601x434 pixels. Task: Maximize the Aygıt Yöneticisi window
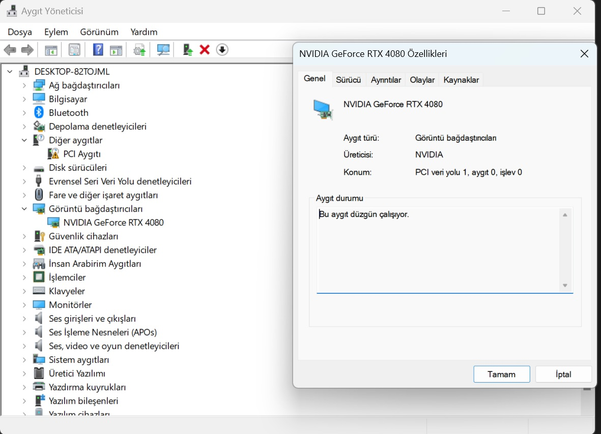[x=541, y=11]
